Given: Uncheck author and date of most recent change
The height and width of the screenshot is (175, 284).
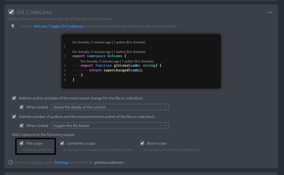Looking at the screenshot, I should pos(14,98).
